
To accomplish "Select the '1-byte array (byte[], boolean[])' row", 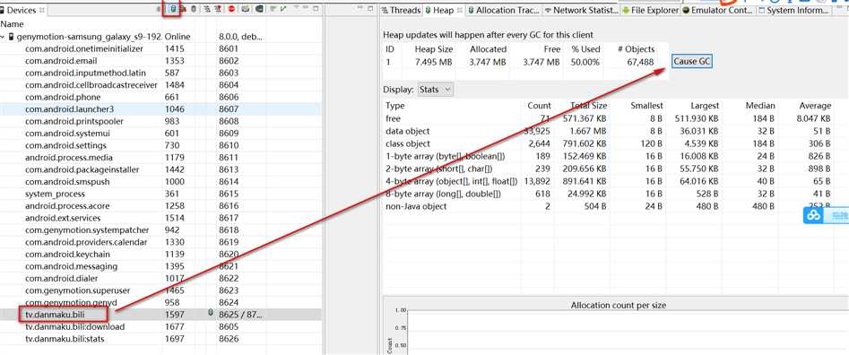I will coord(608,156).
